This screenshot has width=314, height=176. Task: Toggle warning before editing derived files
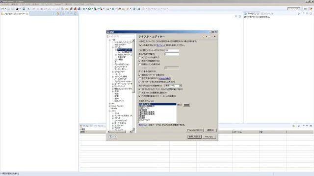point(140,92)
